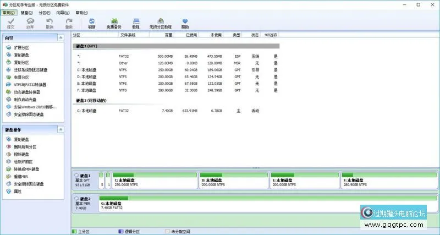Click the 教程 (Tutorial) toolbar icon
This screenshot has height=235, width=440.
(x=136, y=23)
